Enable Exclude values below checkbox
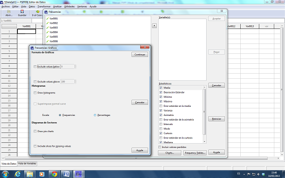Viewport: 285px width, 178px height. (35, 67)
